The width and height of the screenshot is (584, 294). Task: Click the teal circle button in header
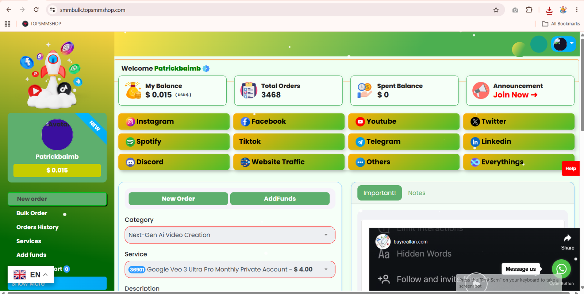click(539, 44)
